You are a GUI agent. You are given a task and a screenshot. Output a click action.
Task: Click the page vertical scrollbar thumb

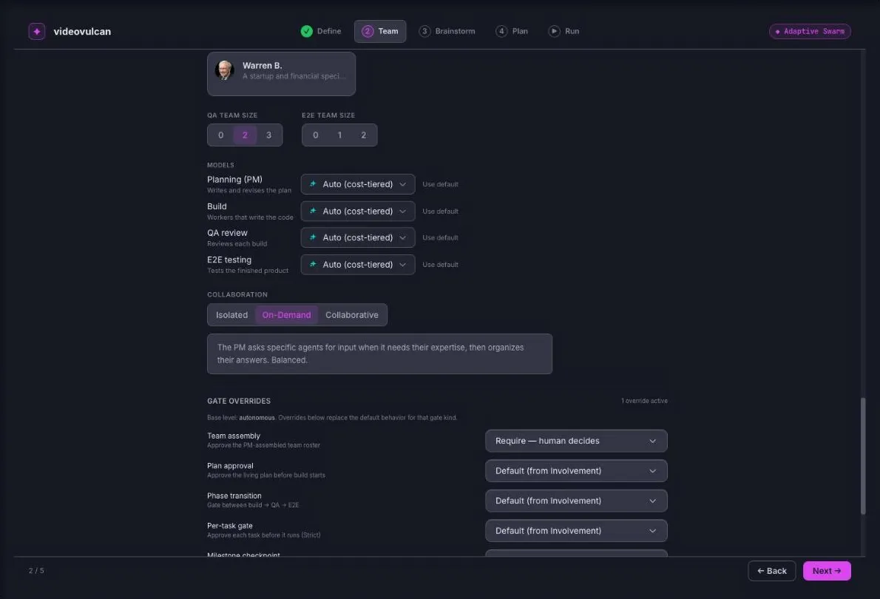coord(863,456)
